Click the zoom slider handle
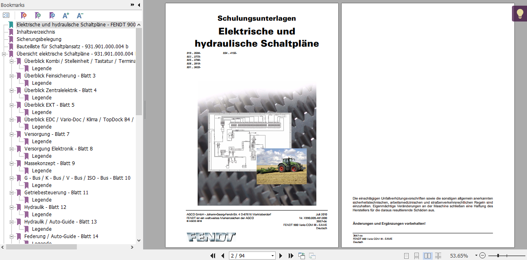Viewport: 527px width, 260px height. click(x=498, y=256)
